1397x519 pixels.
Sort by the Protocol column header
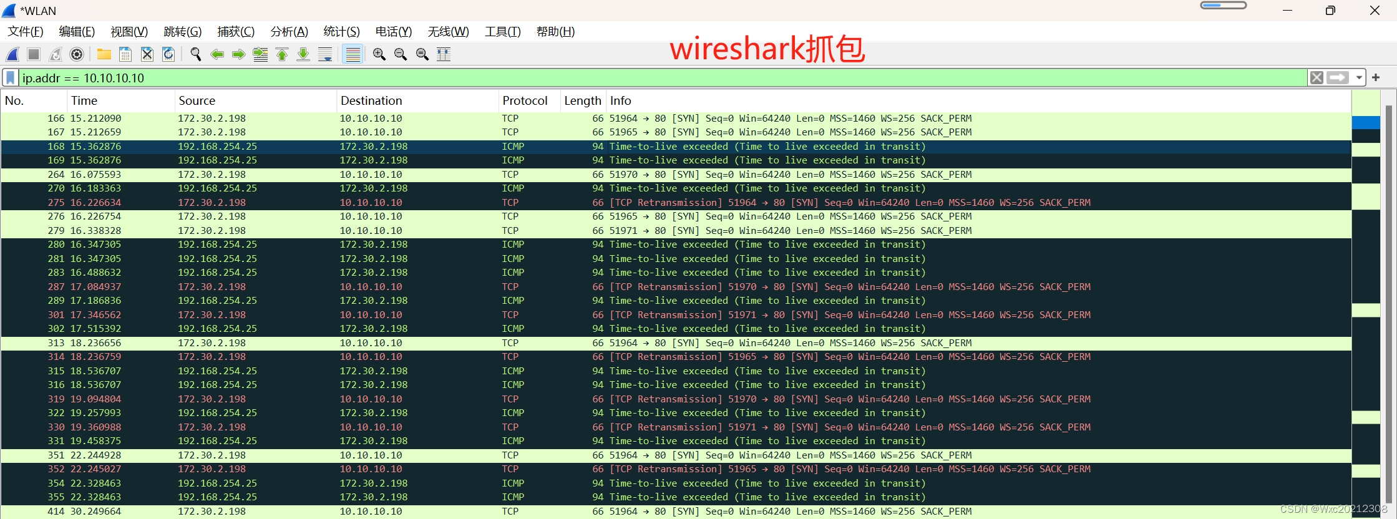[x=529, y=100]
